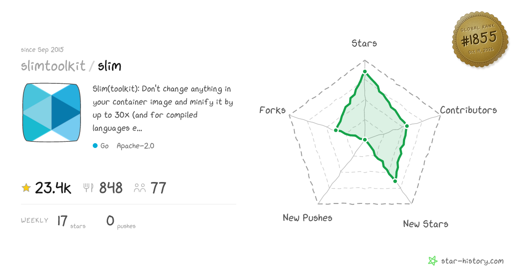Click the contributors people icon beside 77
This screenshot has height=275, width=525.
140,188
